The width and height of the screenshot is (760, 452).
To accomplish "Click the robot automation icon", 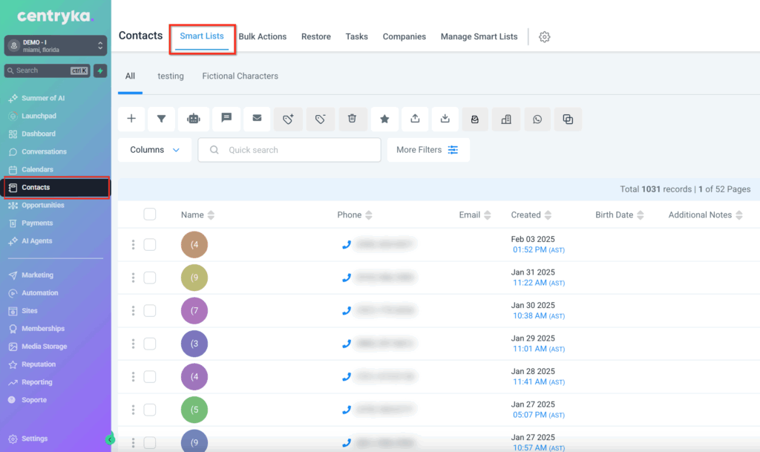I will point(194,119).
